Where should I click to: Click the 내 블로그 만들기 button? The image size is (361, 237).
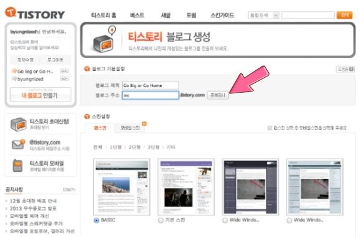point(40,94)
